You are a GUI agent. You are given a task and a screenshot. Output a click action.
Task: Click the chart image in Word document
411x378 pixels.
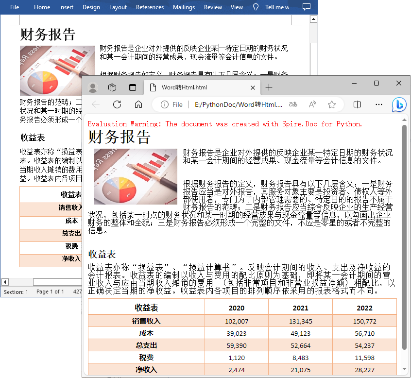click(57, 71)
